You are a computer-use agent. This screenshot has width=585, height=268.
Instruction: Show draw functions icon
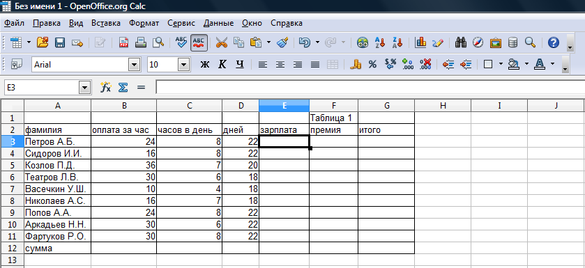438,42
